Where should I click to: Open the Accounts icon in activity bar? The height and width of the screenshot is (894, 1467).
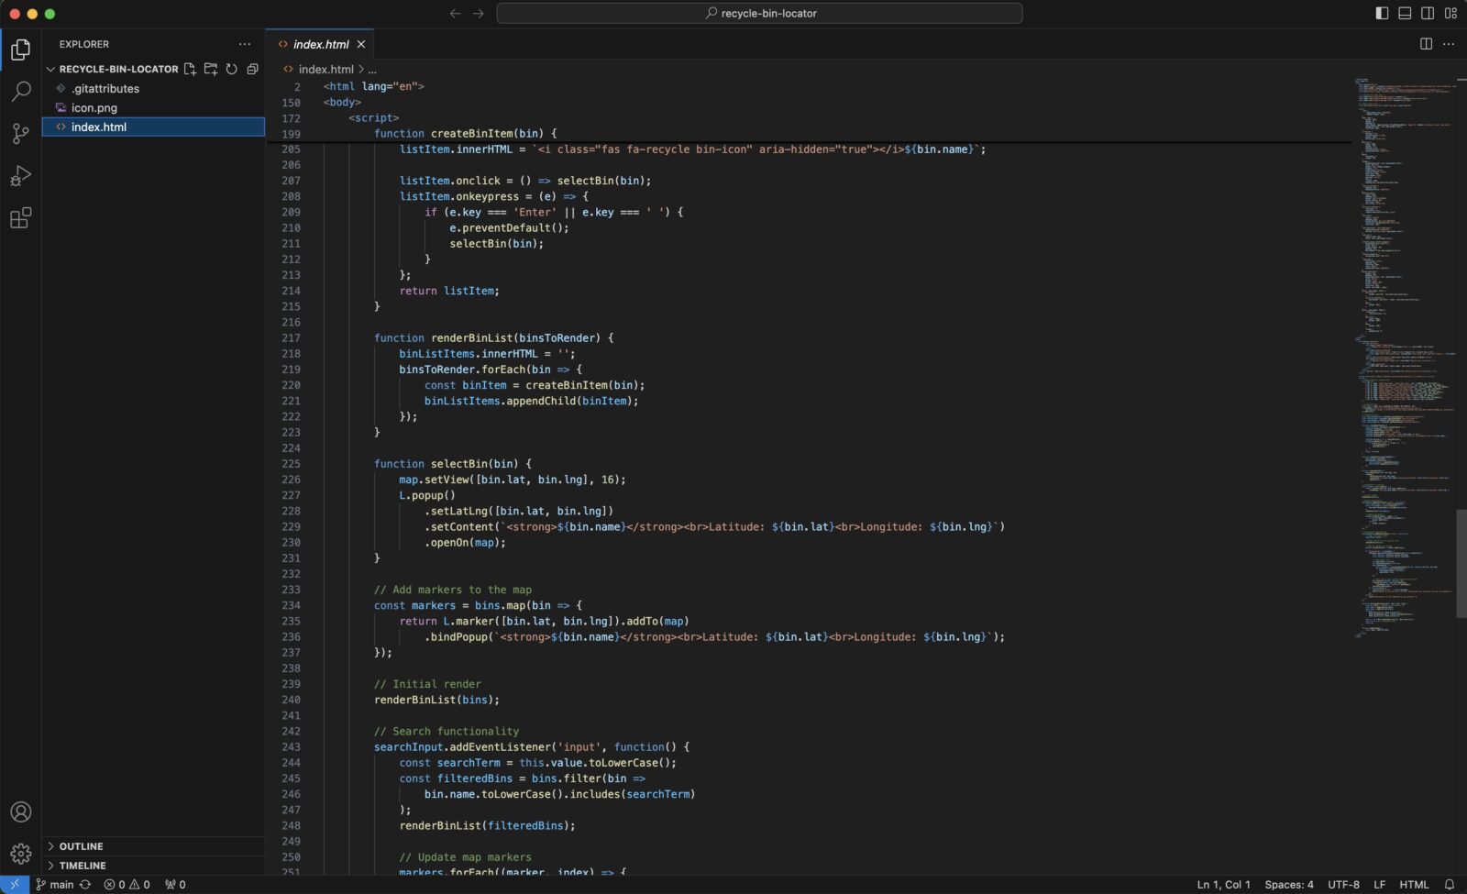tap(20, 812)
